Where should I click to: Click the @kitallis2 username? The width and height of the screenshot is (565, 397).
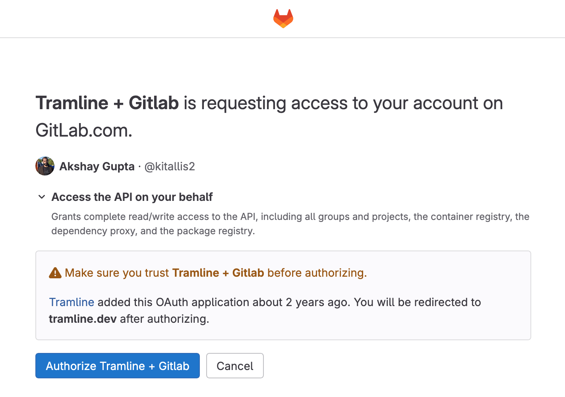(x=170, y=166)
